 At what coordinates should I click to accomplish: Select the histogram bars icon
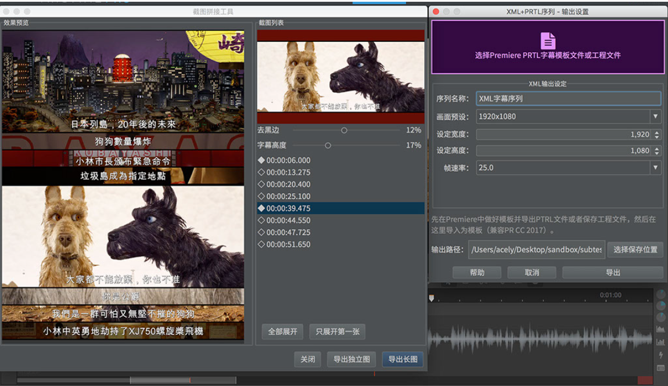pyautogui.click(x=661, y=341)
